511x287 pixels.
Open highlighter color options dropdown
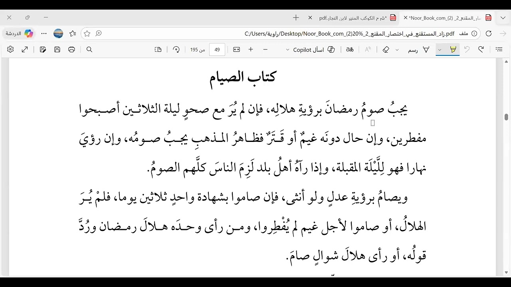click(440, 49)
